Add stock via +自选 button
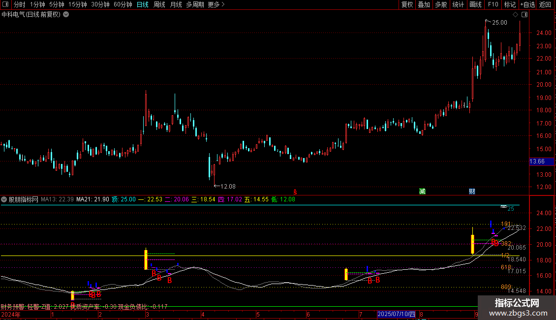 coord(527,4)
